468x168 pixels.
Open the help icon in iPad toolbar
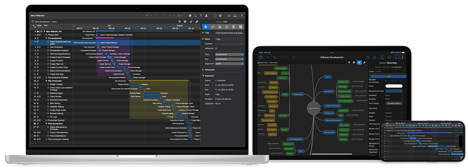click(x=368, y=57)
